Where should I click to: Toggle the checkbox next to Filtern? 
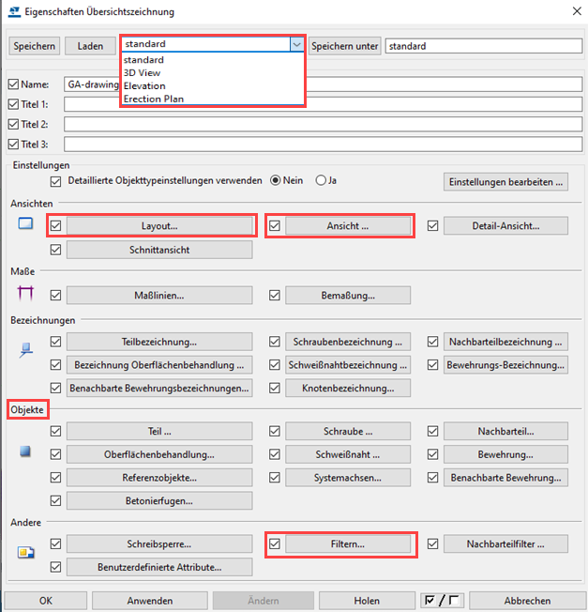(x=275, y=543)
